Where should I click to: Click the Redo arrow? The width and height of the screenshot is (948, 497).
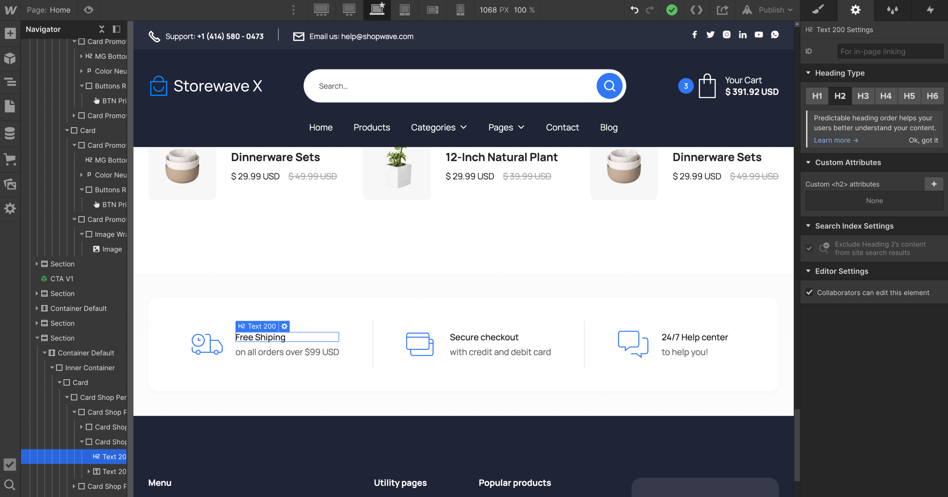click(650, 10)
